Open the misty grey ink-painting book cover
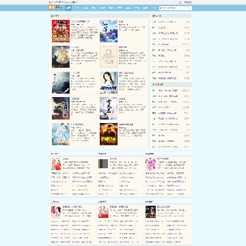This screenshot has width=246, height=246. coord(61,83)
